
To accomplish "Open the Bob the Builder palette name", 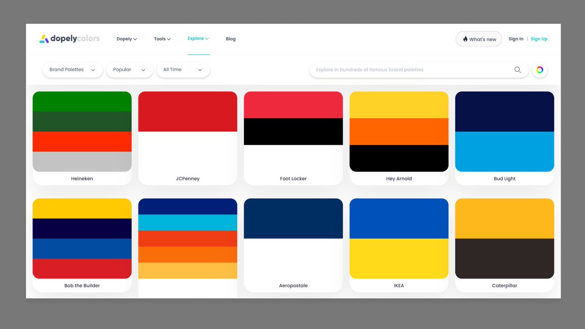I will pyautogui.click(x=82, y=286).
